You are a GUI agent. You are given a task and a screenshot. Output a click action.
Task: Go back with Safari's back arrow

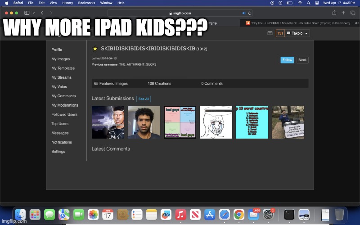point(42,13)
